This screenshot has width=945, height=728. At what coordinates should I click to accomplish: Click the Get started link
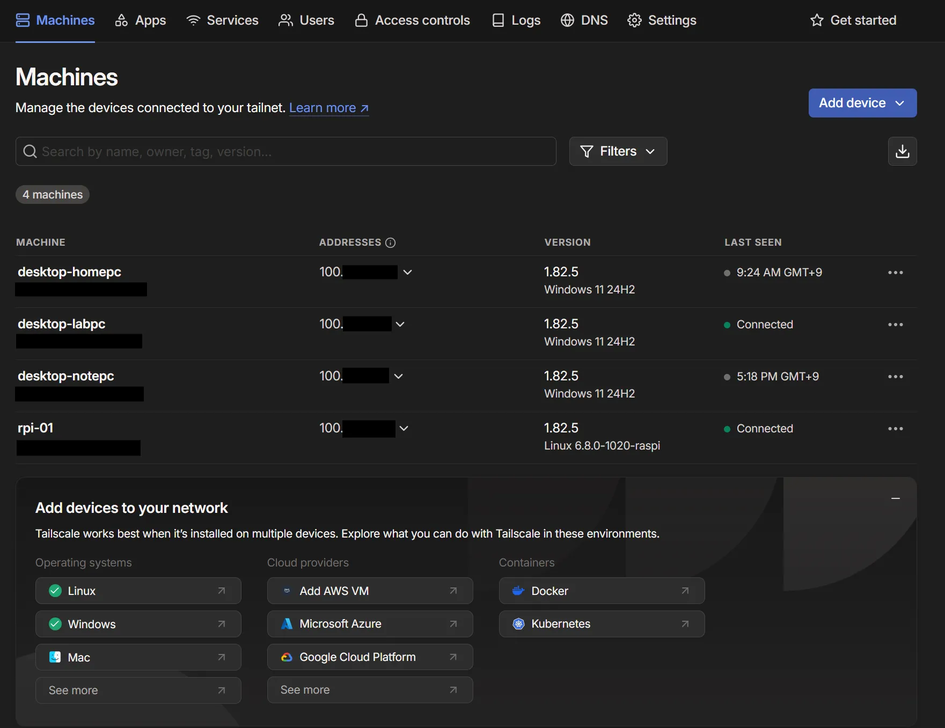point(853,20)
